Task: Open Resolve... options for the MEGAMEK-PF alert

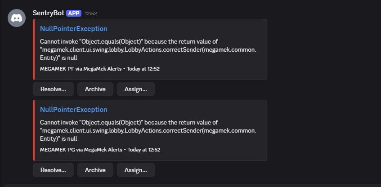Action: pyautogui.click(x=53, y=89)
